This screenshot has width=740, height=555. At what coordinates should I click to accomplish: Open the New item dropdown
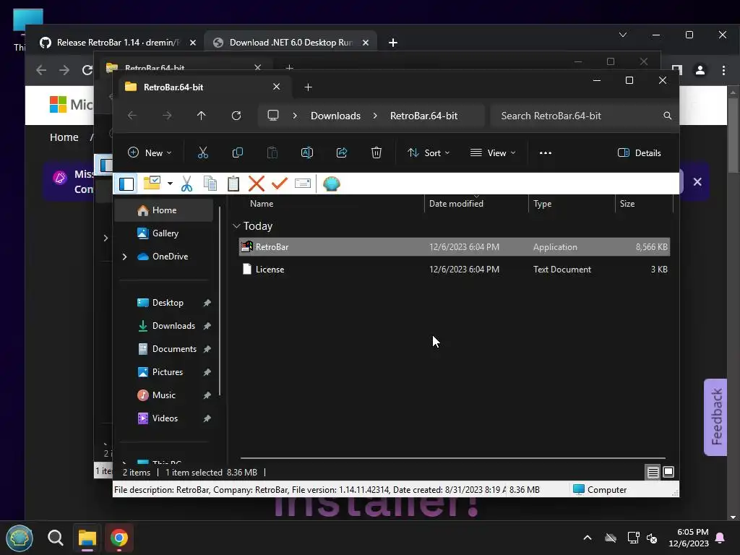click(150, 153)
